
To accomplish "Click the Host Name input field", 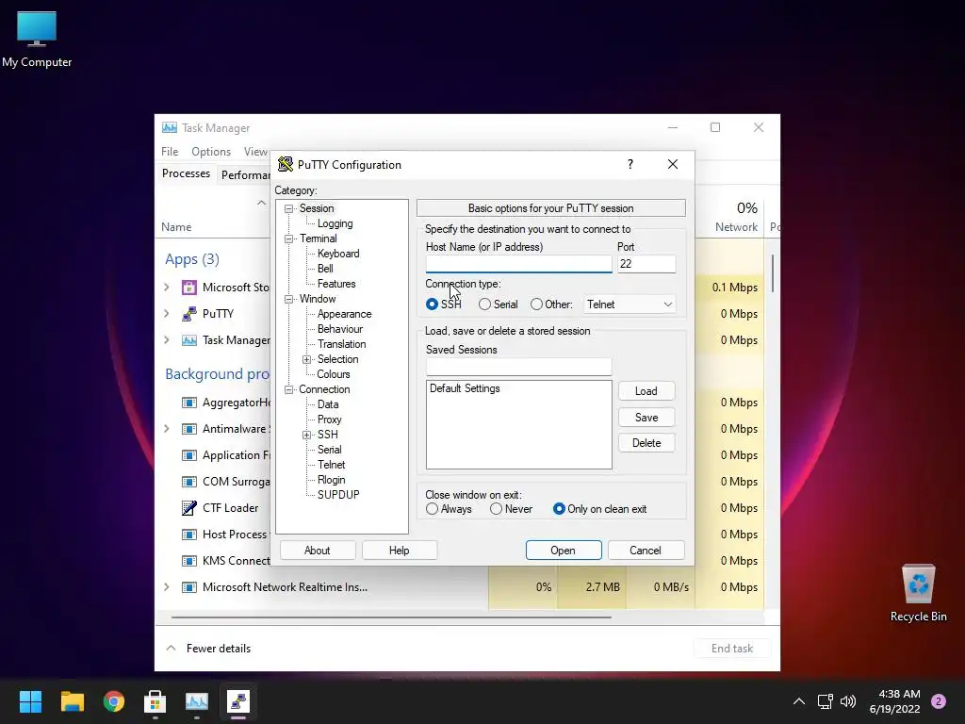I will pos(519,264).
